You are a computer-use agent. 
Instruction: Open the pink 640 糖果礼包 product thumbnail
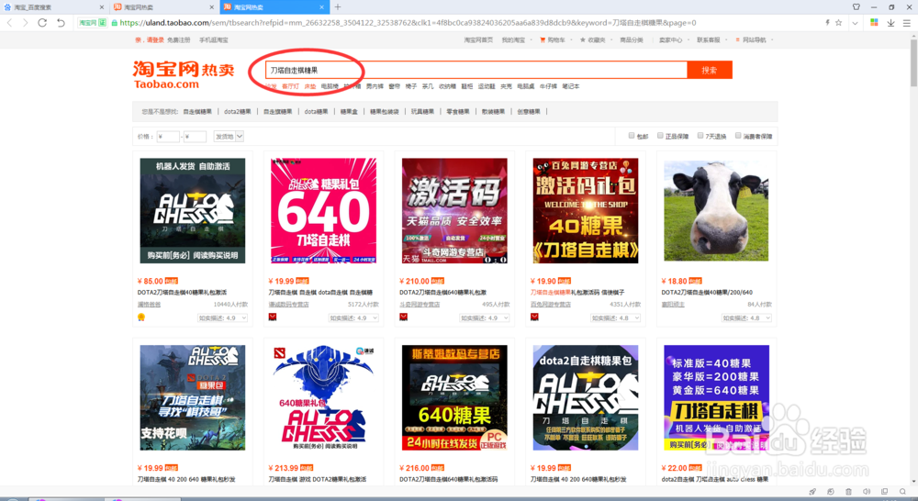[323, 211]
